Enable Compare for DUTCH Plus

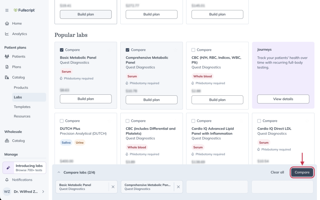click(62, 121)
